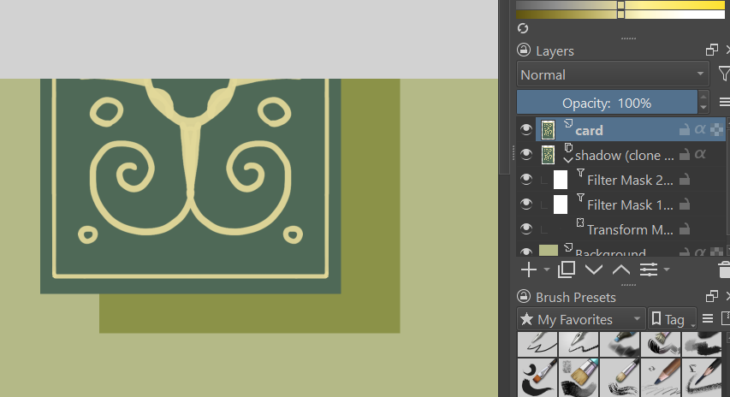Image resolution: width=730 pixels, height=397 pixels.
Task: Select the wet blotchy paint brush preset
Action: (701, 345)
